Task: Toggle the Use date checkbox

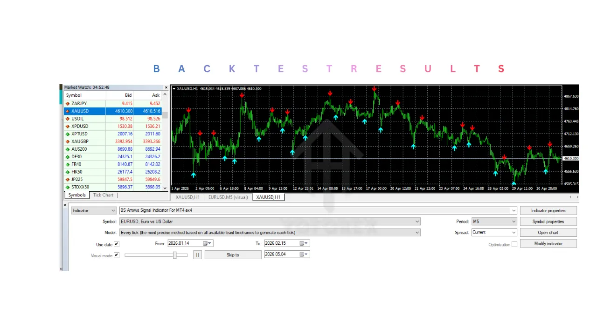Action: (117, 244)
